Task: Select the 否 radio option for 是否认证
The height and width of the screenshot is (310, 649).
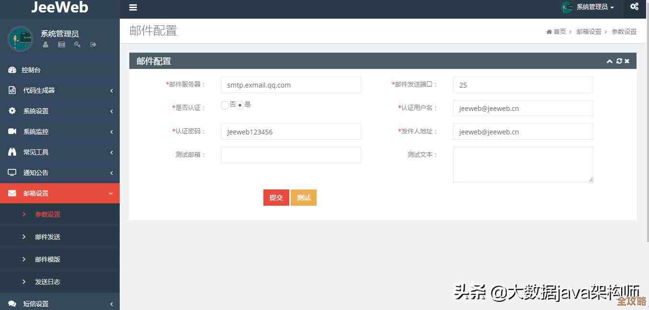Action: pos(225,105)
